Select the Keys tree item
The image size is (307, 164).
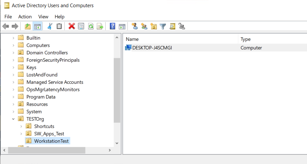pyautogui.click(x=31, y=67)
